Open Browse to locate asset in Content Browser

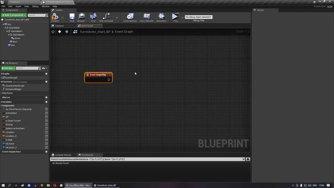click(x=81, y=17)
